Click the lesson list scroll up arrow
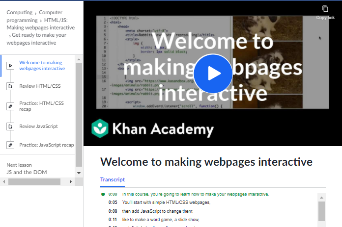342x227 pixels. [x=79, y=59]
